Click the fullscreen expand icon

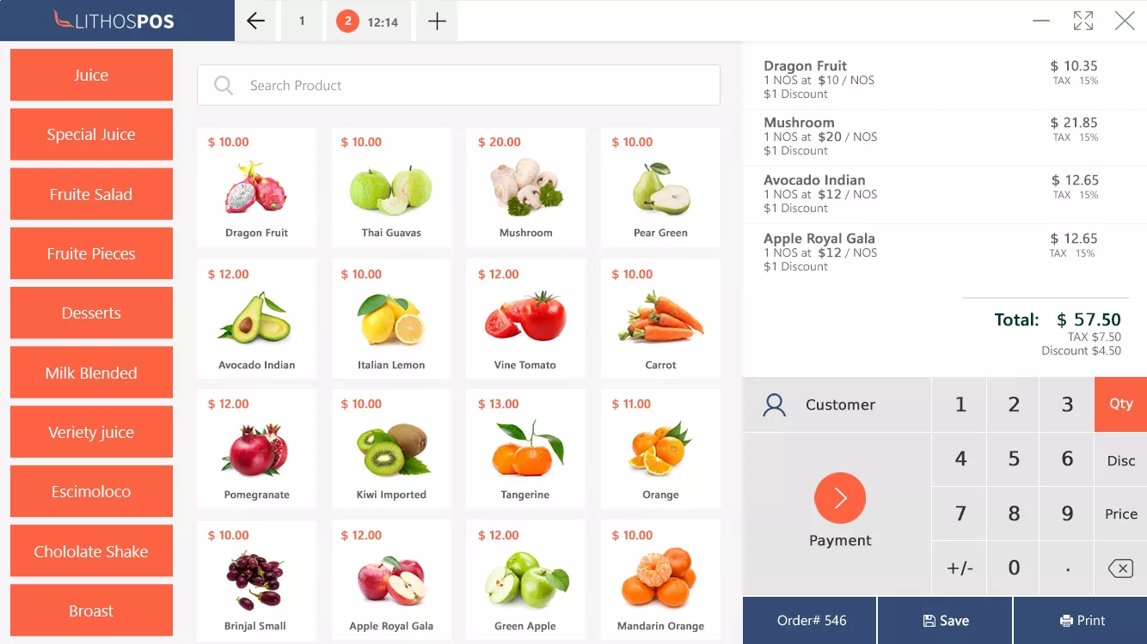pyautogui.click(x=1083, y=21)
